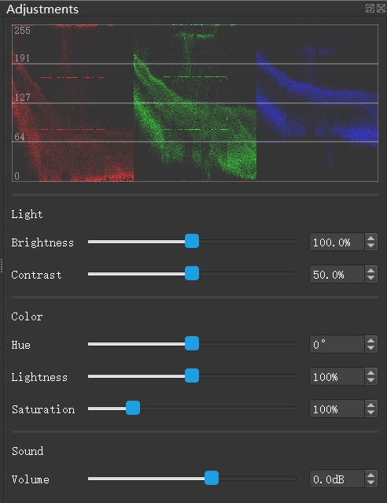Click the Brightness slider handle
This screenshot has height=503, width=387.
pyautogui.click(x=192, y=241)
